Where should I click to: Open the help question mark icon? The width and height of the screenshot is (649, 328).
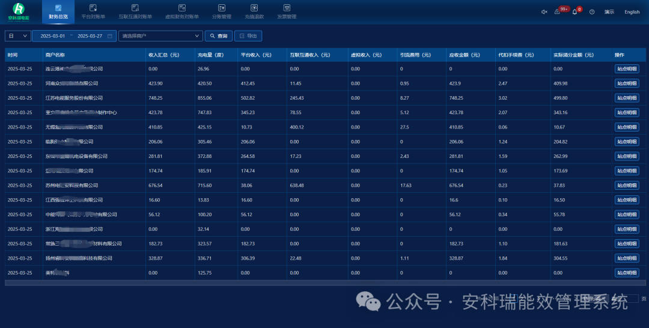point(592,12)
